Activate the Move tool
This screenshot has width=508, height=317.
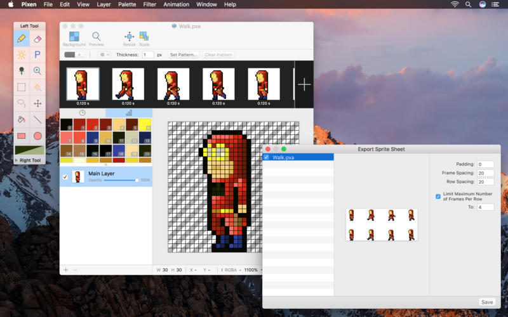(x=37, y=103)
